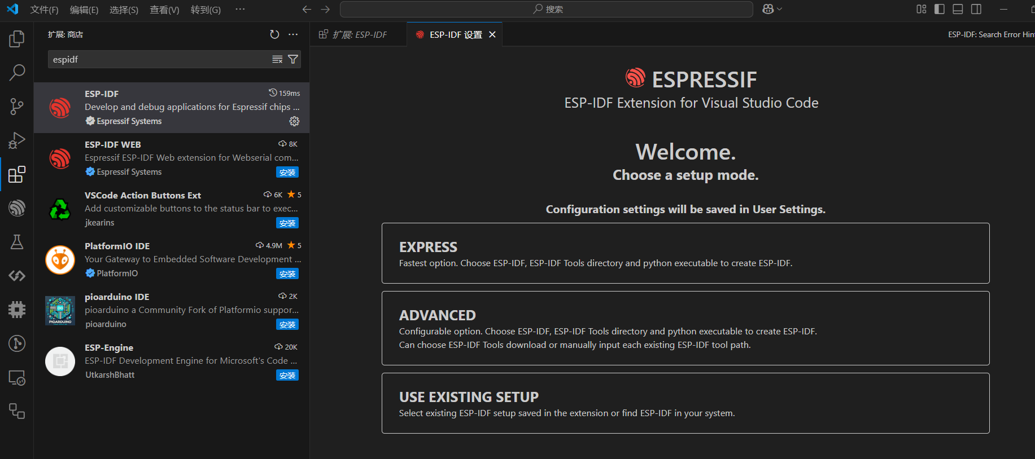Toggle the secondary side bar layout

(x=976, y=9)
